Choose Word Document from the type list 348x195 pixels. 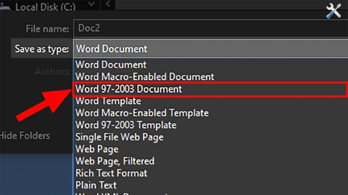111,65
